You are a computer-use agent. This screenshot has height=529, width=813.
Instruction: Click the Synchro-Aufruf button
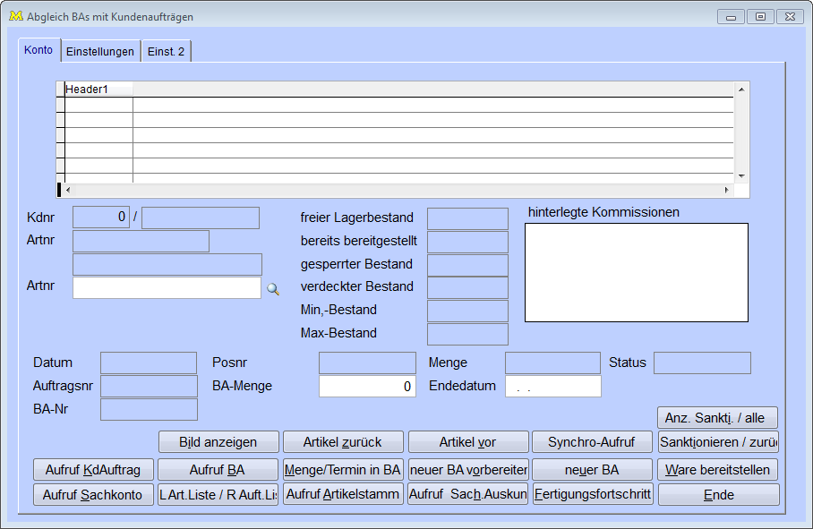pos(592,442)
